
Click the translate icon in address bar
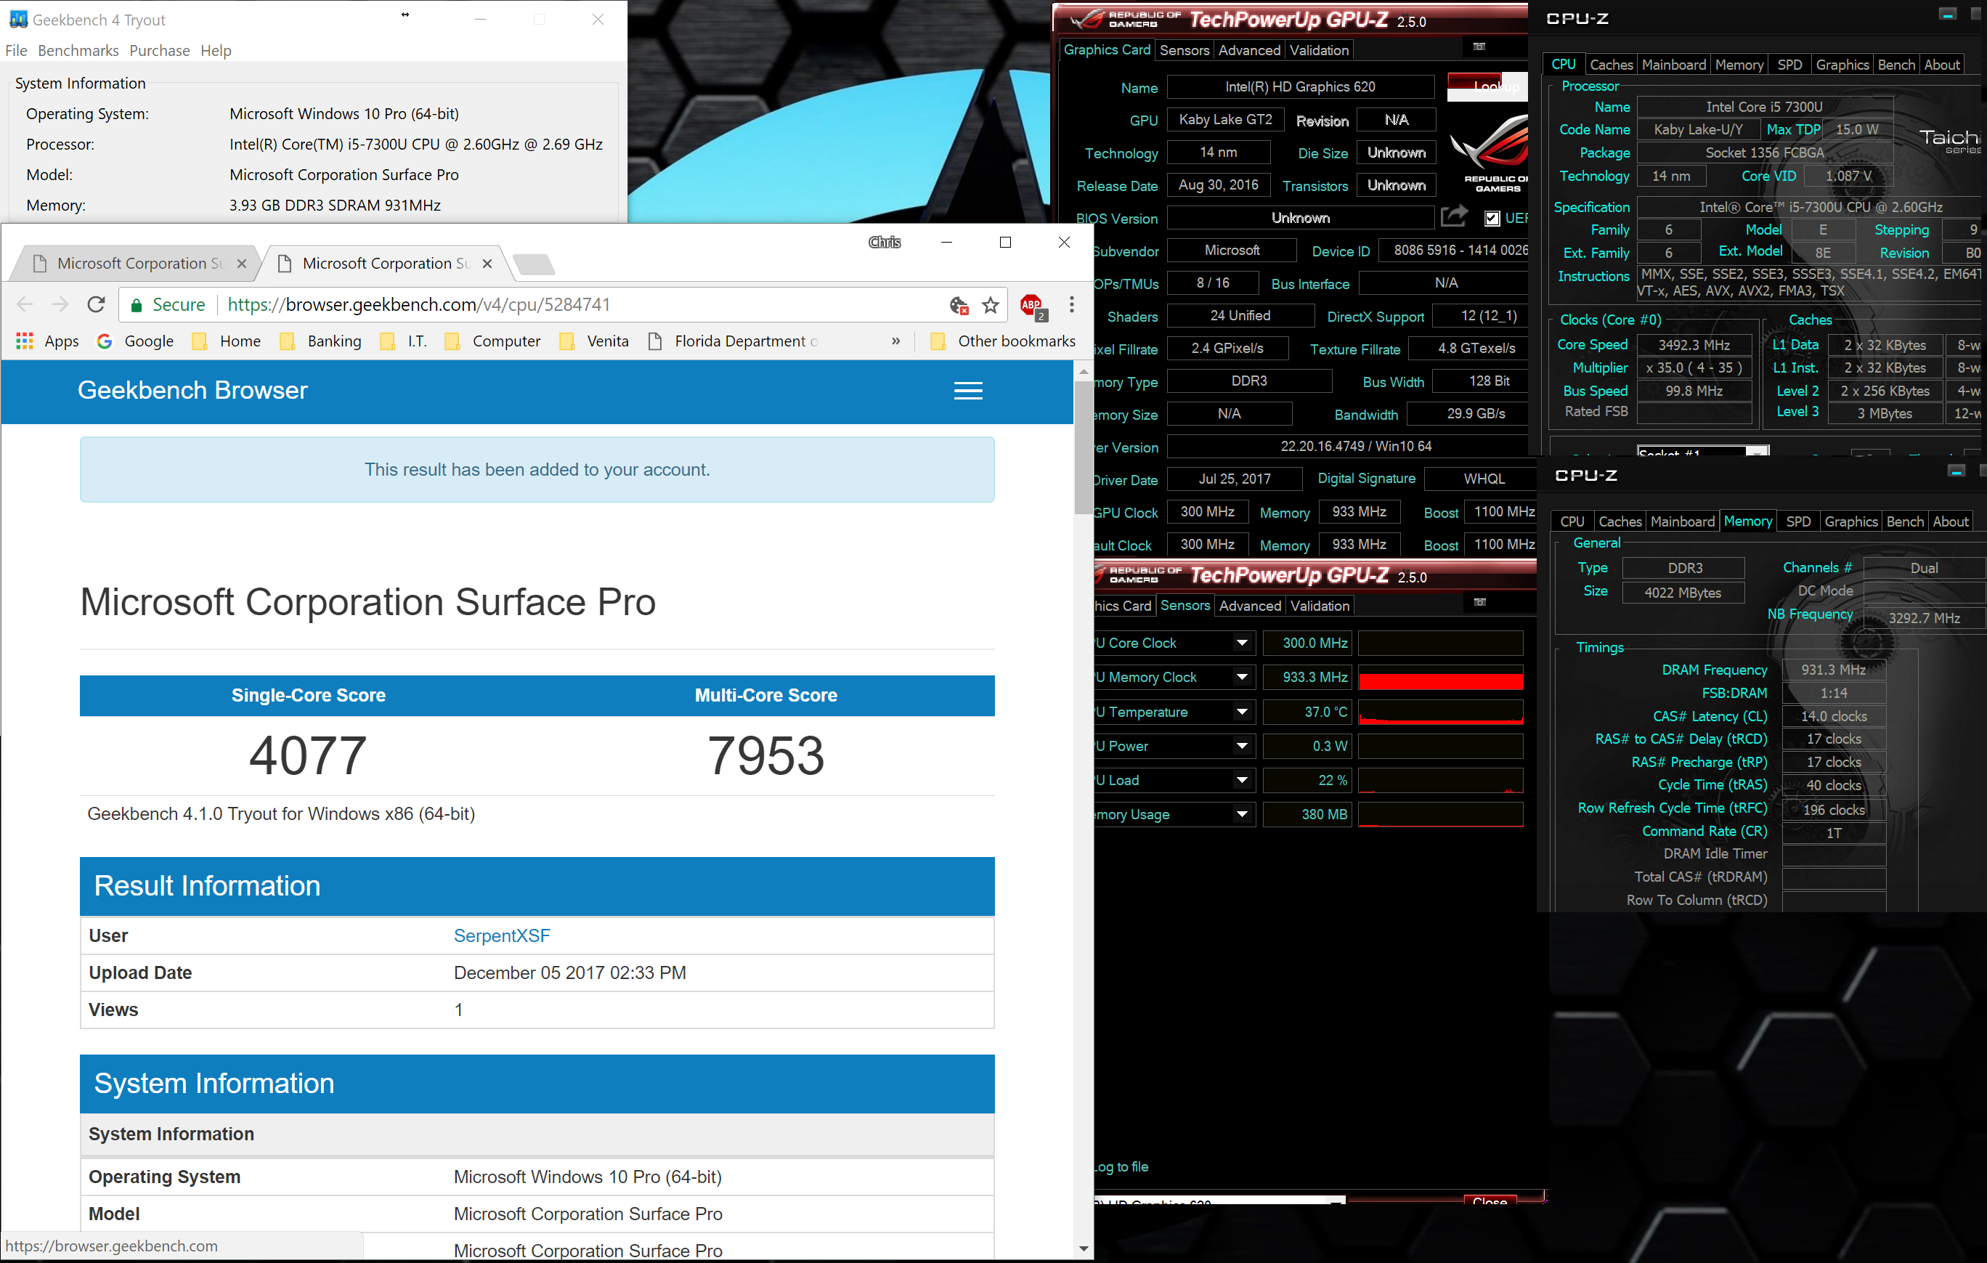958,305
